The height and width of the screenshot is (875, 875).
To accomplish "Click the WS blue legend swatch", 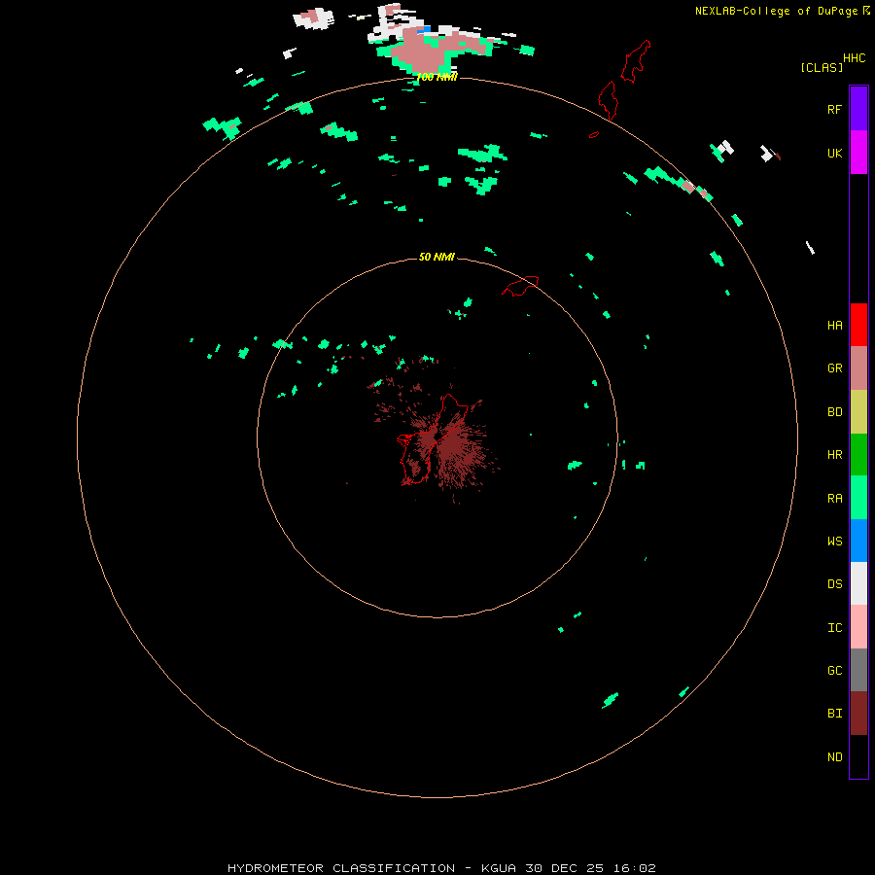I will pyautogui.click(x=858, y=541).
